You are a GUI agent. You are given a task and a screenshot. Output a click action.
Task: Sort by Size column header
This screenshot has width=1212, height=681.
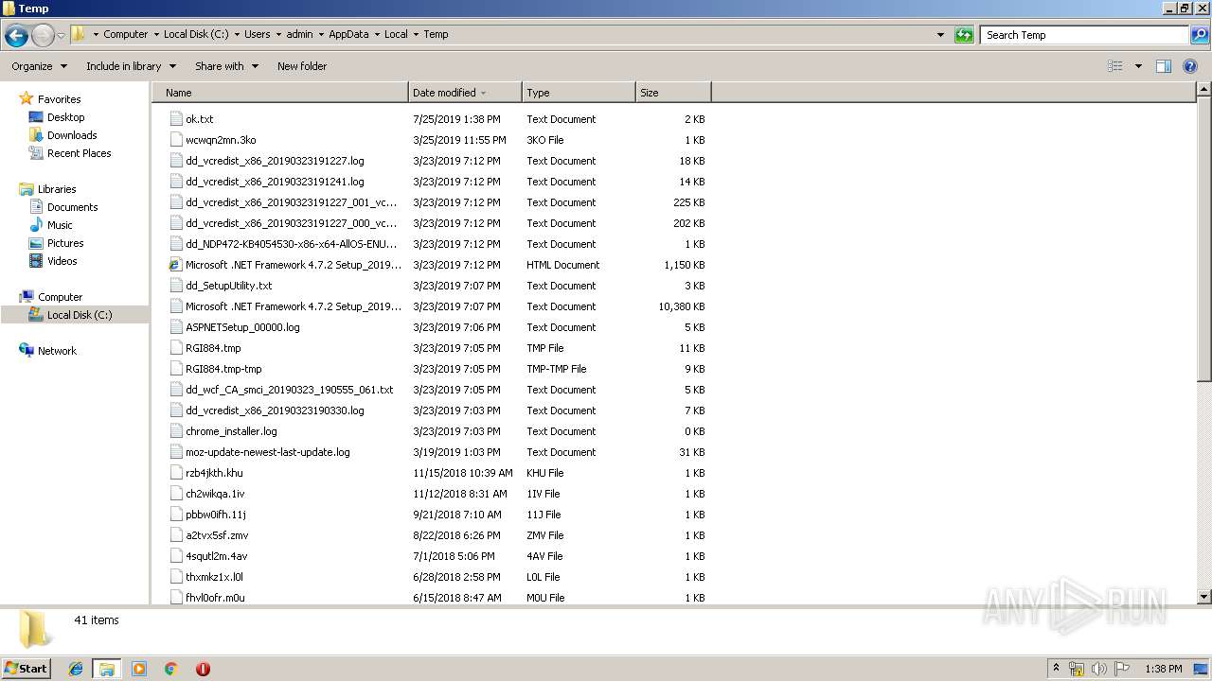673,93
